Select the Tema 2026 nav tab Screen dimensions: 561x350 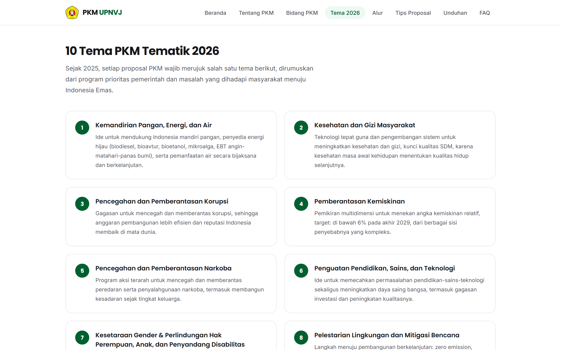(x=345, y=13)
